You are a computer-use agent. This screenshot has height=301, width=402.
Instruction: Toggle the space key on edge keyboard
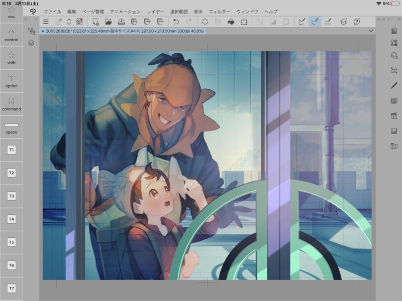pos(12,127)
